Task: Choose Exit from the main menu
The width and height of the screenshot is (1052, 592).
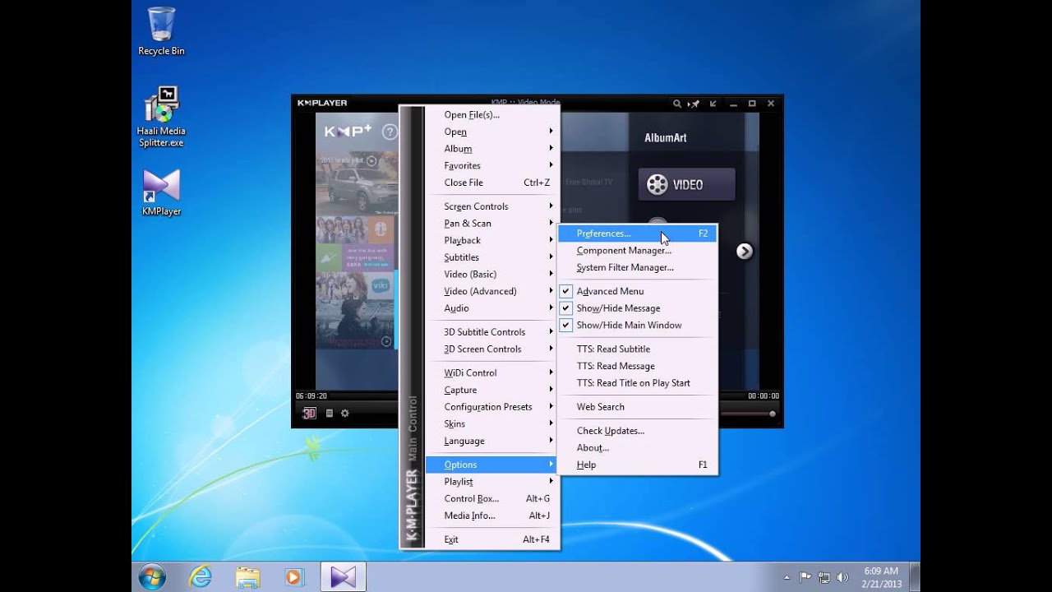Action: pyautogui.click(x=491, y=539)
